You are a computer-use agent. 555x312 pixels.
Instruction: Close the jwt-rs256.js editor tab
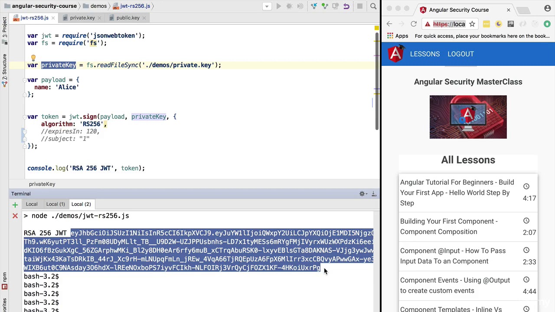click(x=53, y=18)
